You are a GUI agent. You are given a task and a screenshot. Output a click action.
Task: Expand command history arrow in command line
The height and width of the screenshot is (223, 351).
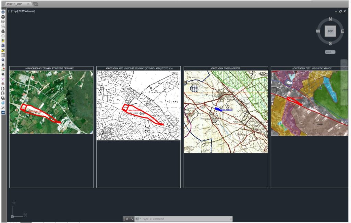pyautogui.click(x=231, y=219)
